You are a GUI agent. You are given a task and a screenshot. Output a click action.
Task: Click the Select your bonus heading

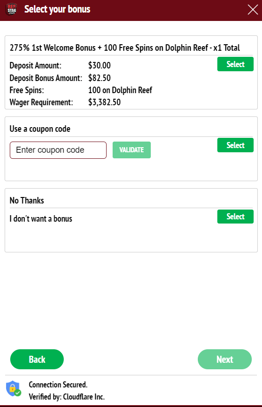tap(57, 9)
